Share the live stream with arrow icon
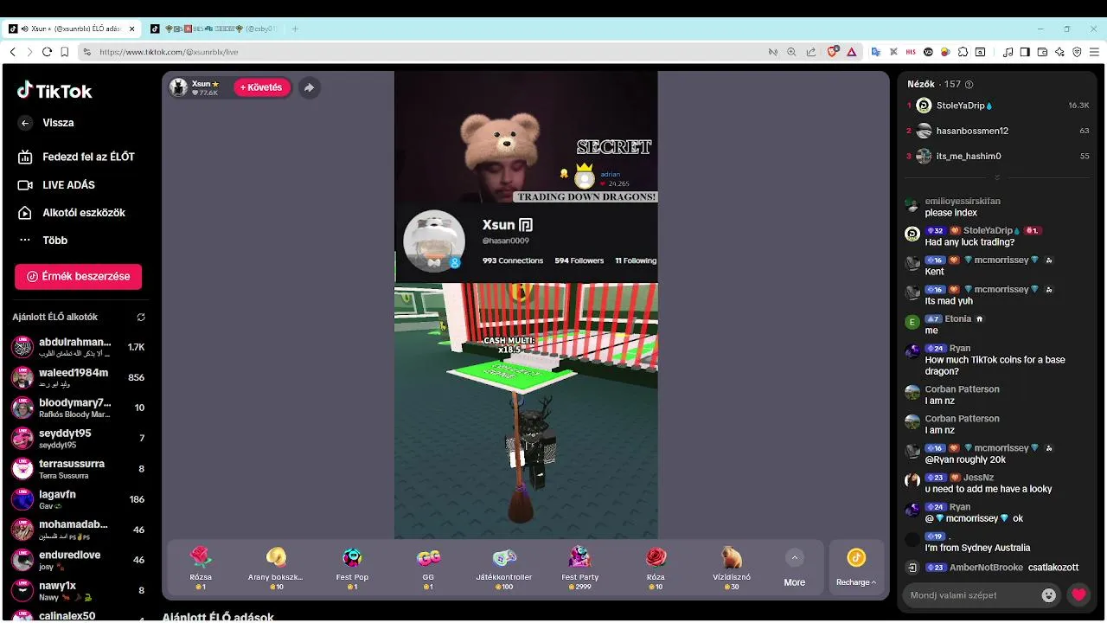Screen dimensions: 1107x623 tap(309, 87)
